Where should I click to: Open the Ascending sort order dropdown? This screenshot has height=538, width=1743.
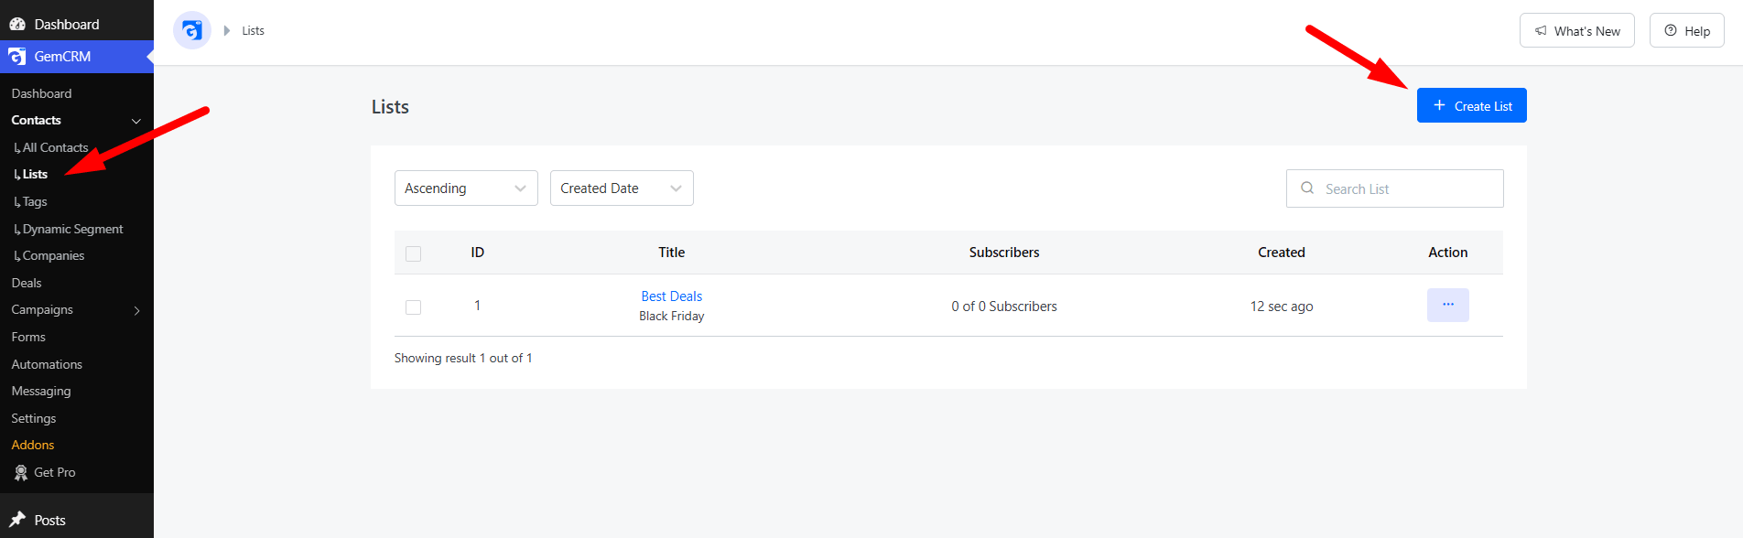pos(466,188)
